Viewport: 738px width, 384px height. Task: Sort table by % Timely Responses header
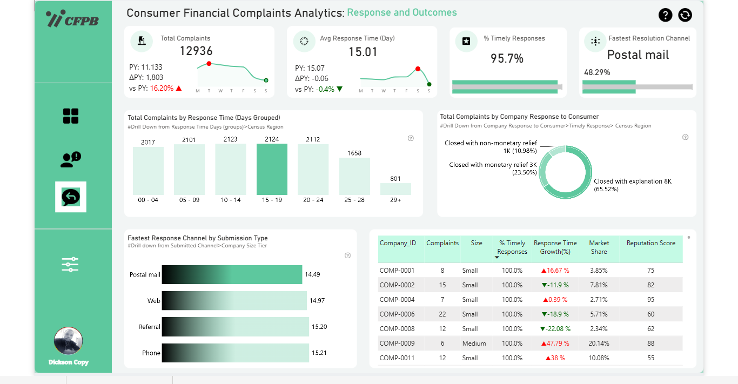coord(512,247)
